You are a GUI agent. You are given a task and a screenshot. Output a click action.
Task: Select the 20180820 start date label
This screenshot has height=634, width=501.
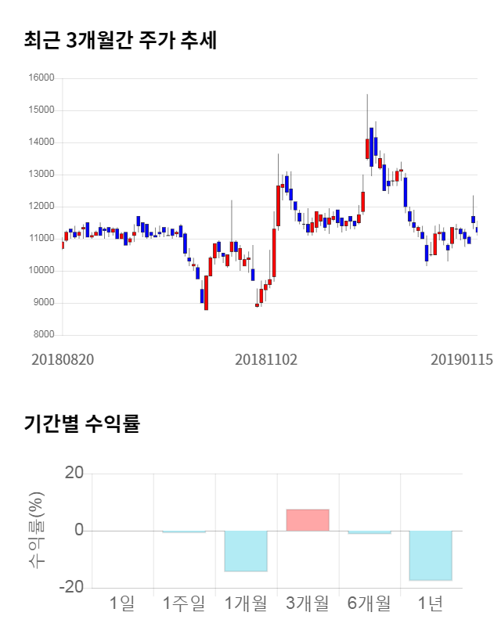point(63,359)
